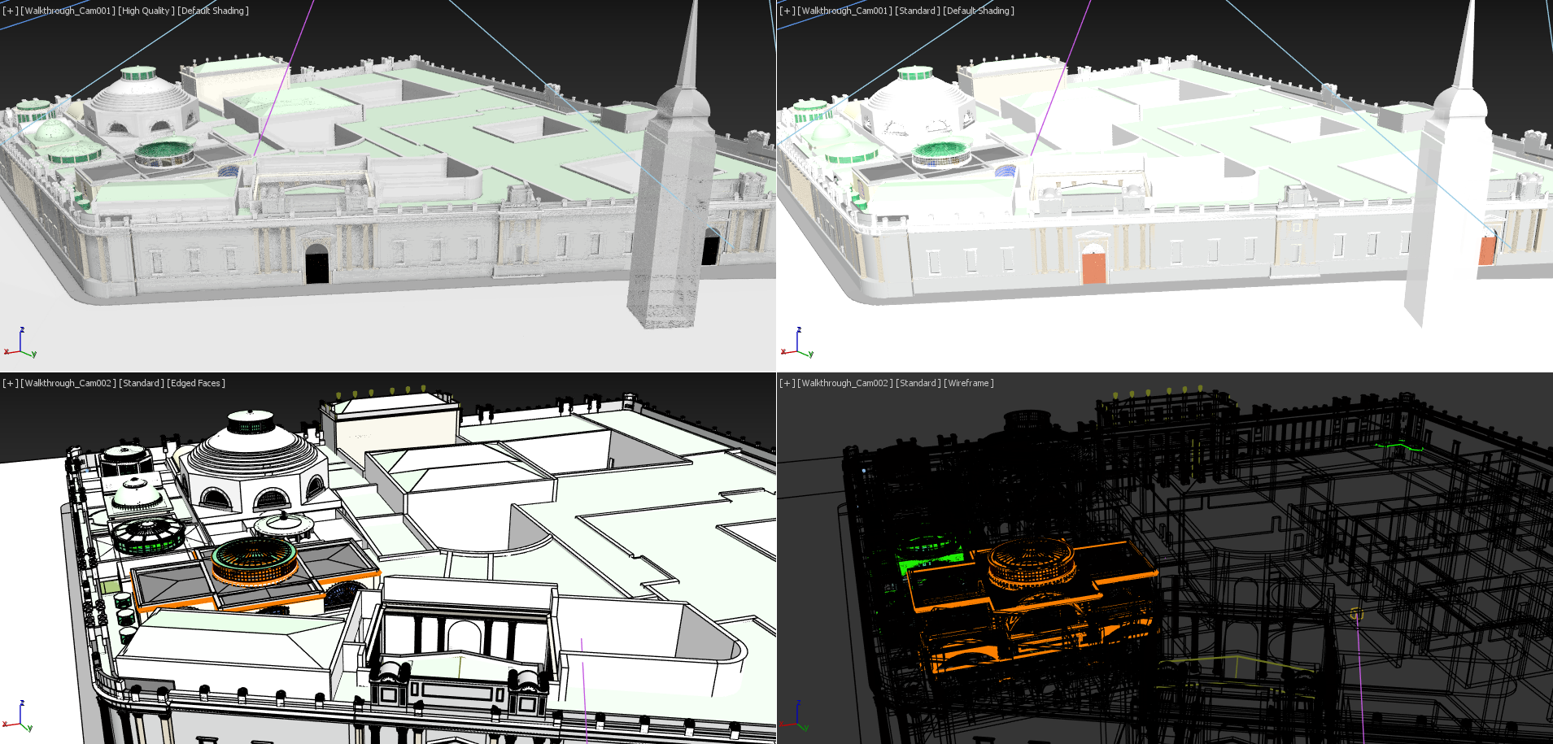1553x744 pixels.
Task: Open the Edged Faces shading menu
Action: coord(196,384)
